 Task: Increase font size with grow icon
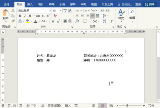pyautogui.click(x=53, y=21)
